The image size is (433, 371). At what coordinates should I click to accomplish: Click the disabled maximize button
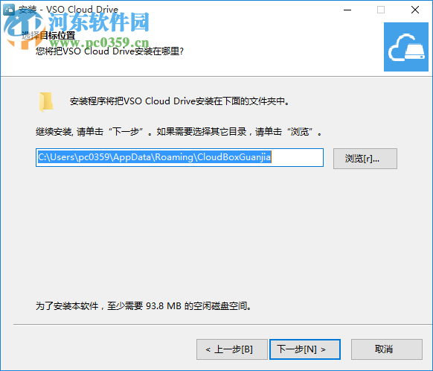pos(381,10)
